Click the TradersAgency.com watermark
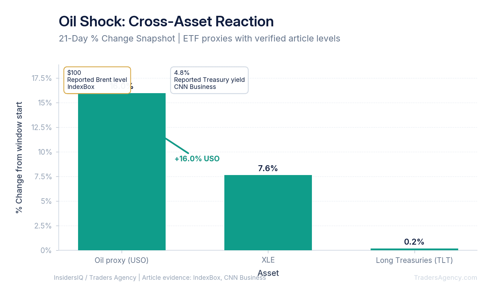This screenshot has height=297, width=493. click(446, 278)
